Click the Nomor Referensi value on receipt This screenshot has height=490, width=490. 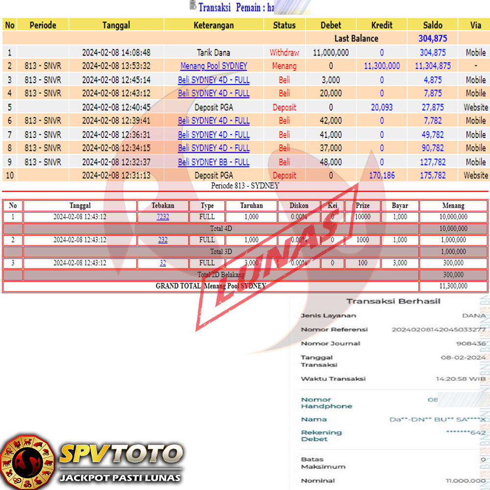click(x=439, y=330)
